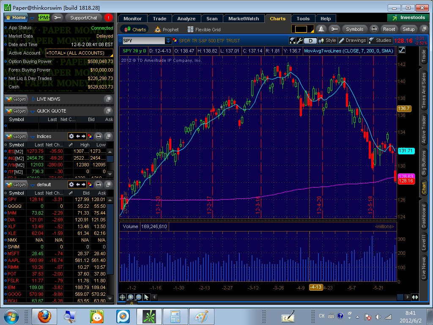Expand the LIVE NEWS gadget
433x325 pixels.
33,99
